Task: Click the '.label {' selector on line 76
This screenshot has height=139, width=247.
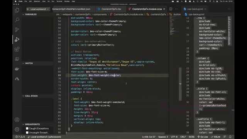Action: pyautogui.click(x=76, y=99)
